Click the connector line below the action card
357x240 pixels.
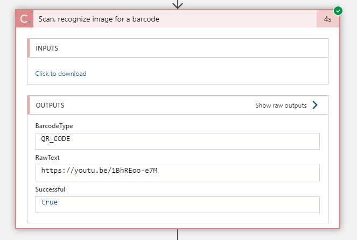click(178, 235)
